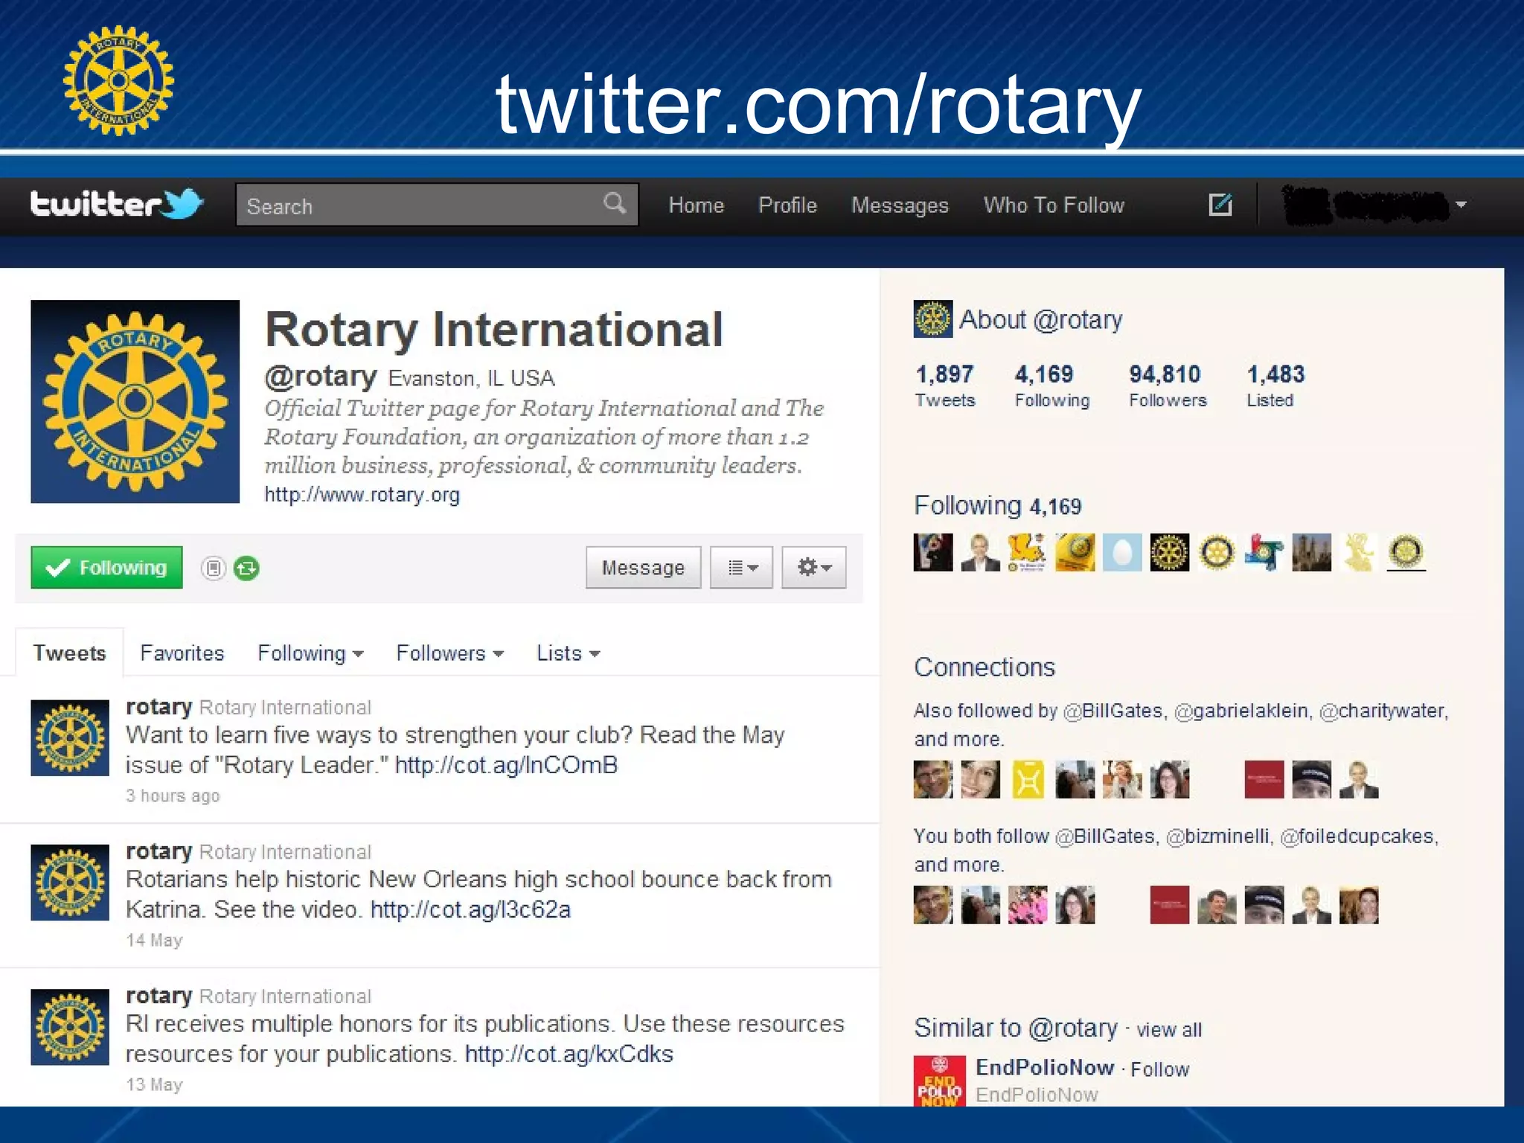The width and height of the screenshot is (1524, 1143).
Task: Click rotary username on the New Orleans tweet
Action: [159, 851]
